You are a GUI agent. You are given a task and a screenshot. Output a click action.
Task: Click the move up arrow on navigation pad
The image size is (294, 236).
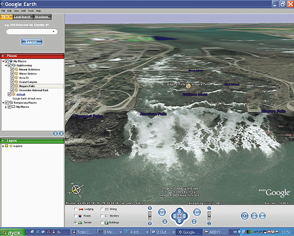179,211
